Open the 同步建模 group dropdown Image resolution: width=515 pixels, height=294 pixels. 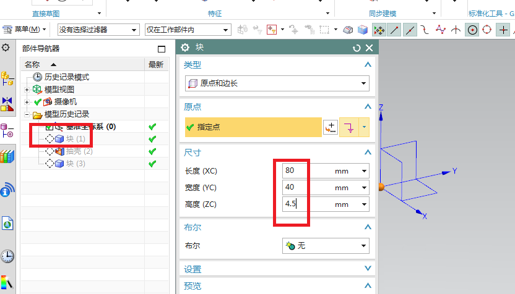(434, 14)
